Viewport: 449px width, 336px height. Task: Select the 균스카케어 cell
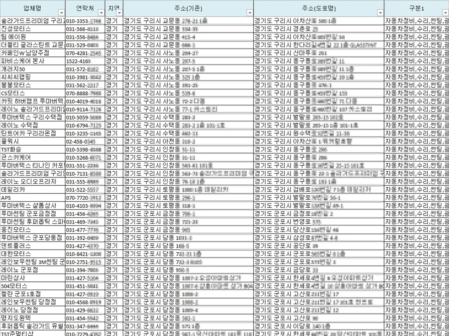click(x=33, y=157)
